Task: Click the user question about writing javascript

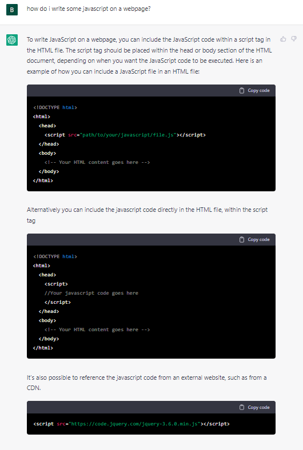Action: point(89,9)
